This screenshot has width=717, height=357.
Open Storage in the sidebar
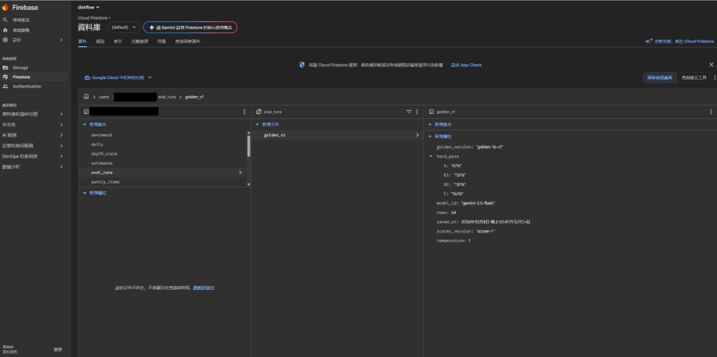[20, 68]
